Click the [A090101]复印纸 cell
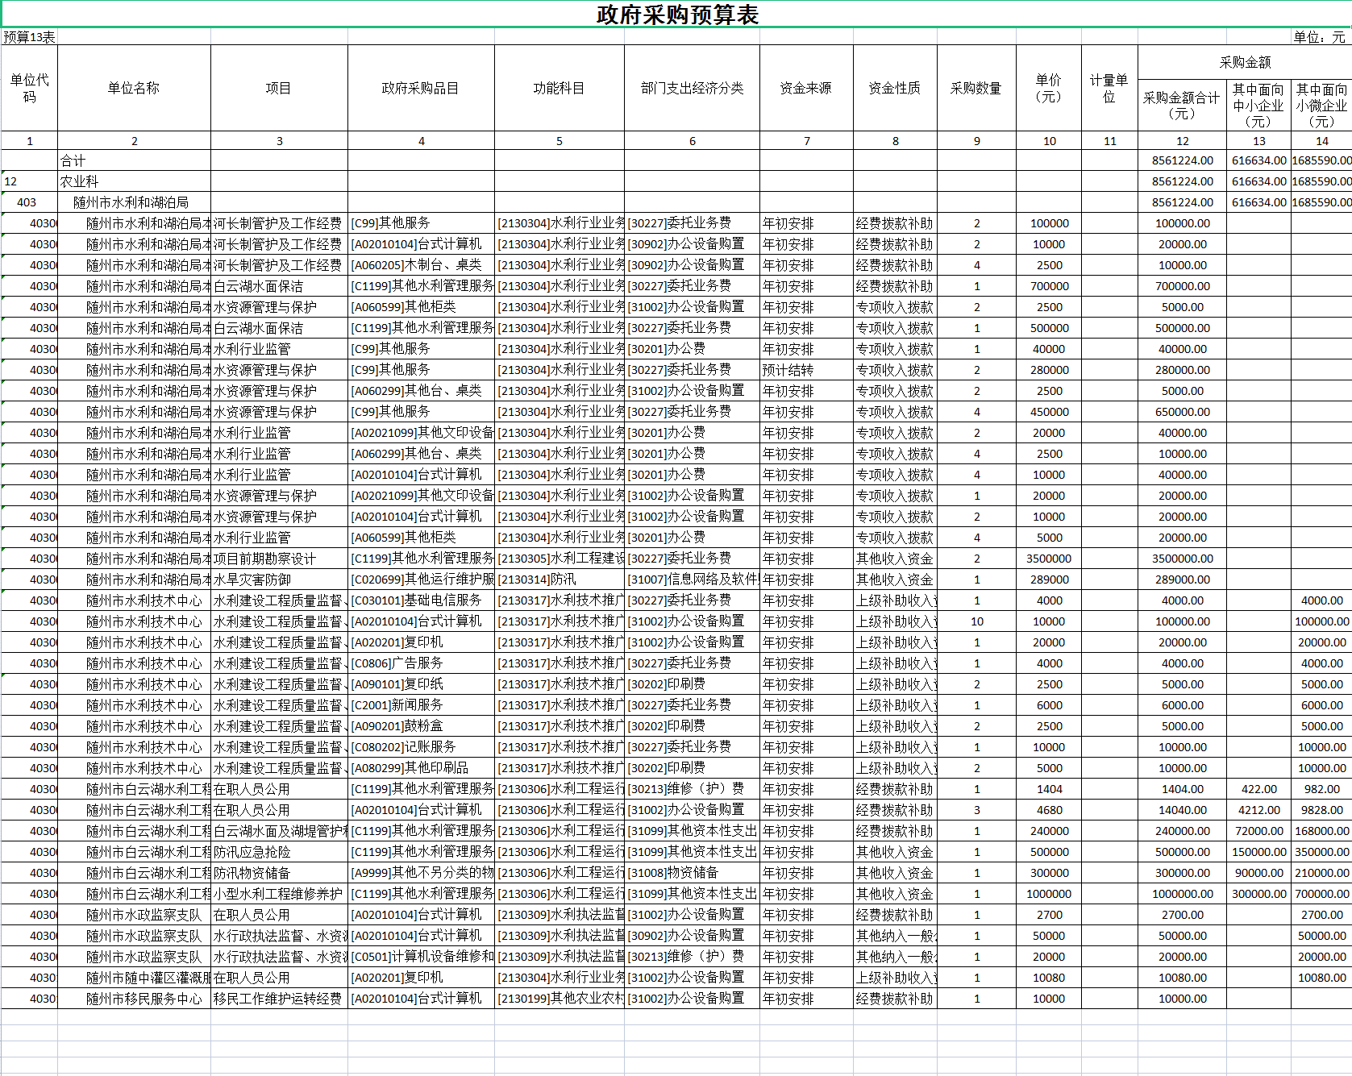1352x1076 pixels. [x=421, y=684]
